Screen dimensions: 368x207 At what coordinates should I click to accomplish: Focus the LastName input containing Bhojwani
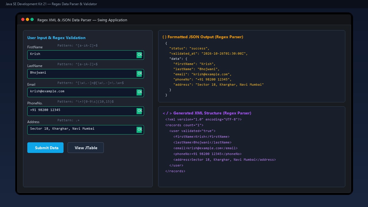click(85, 74)
